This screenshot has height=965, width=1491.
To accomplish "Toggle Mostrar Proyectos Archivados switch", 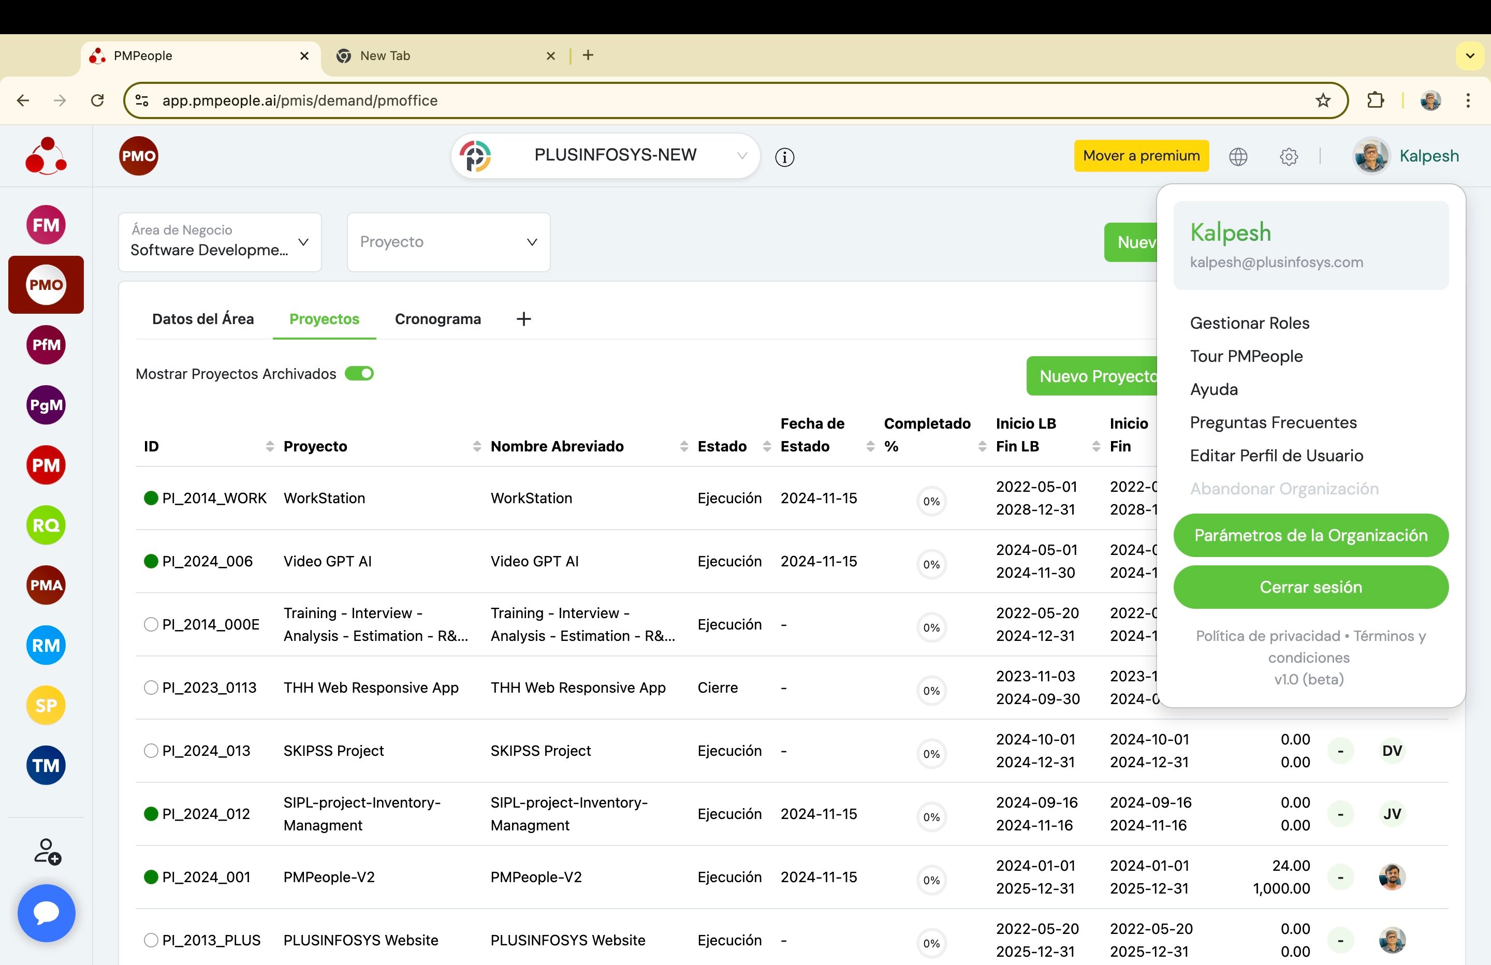I will tap(360, 373).
